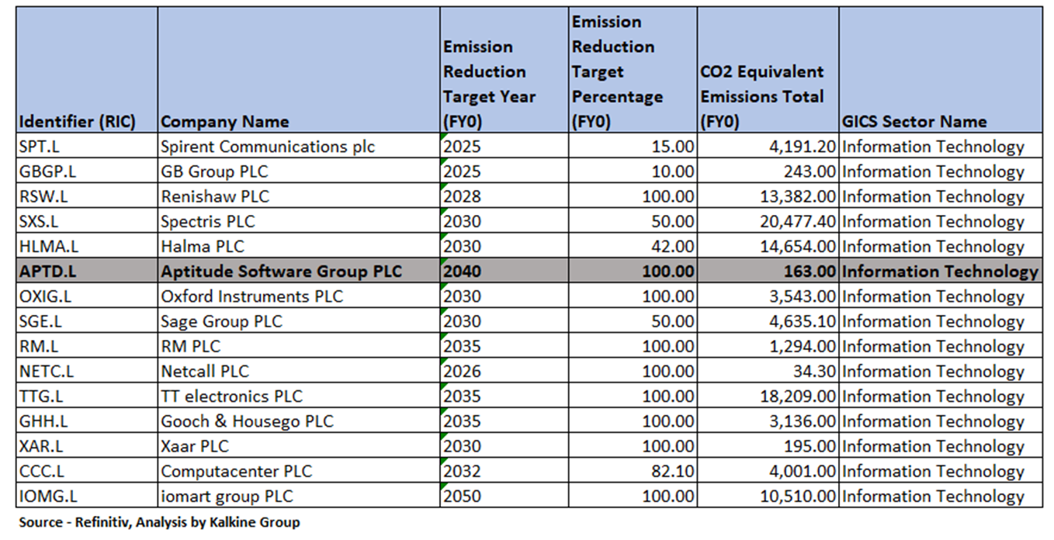This screenshot has height=540, width=1054.
Task: Select highlighted cell APTD.L
Action: click(87, 271)
